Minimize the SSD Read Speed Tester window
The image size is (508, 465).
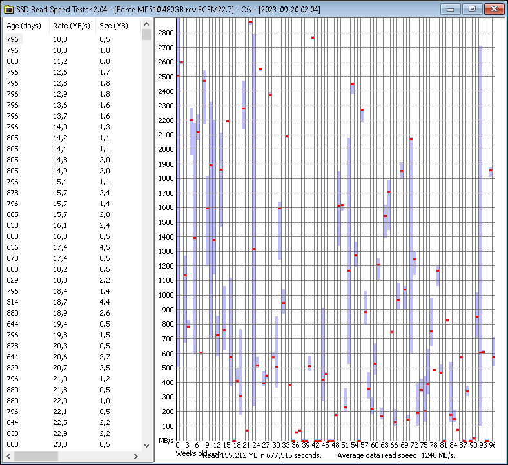click(451, 9)
